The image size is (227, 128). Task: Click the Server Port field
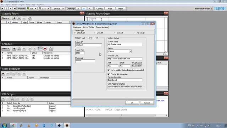click(80, 53)
